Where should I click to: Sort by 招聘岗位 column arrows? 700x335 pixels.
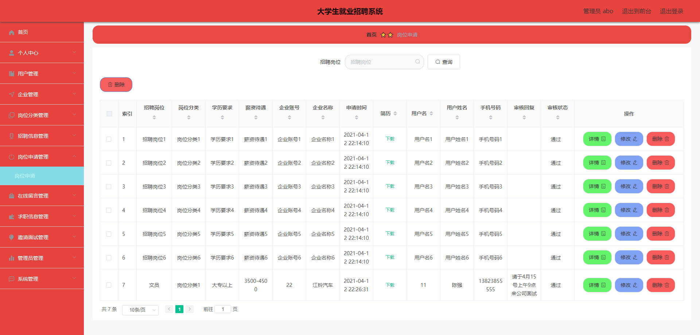(154, 117)
